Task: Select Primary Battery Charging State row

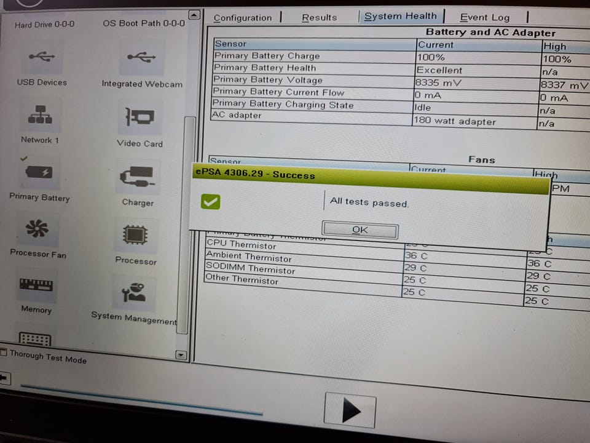Action: (x=401, y=106)
